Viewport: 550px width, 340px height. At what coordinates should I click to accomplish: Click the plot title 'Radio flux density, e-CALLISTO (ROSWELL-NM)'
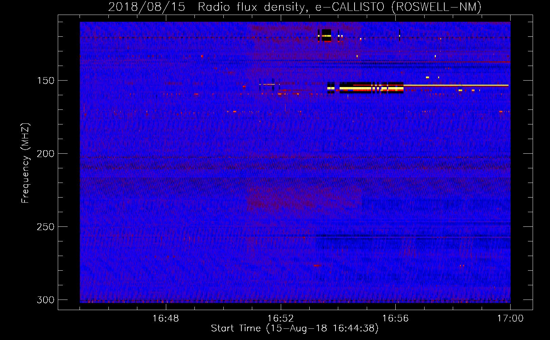tap(340, 7)
